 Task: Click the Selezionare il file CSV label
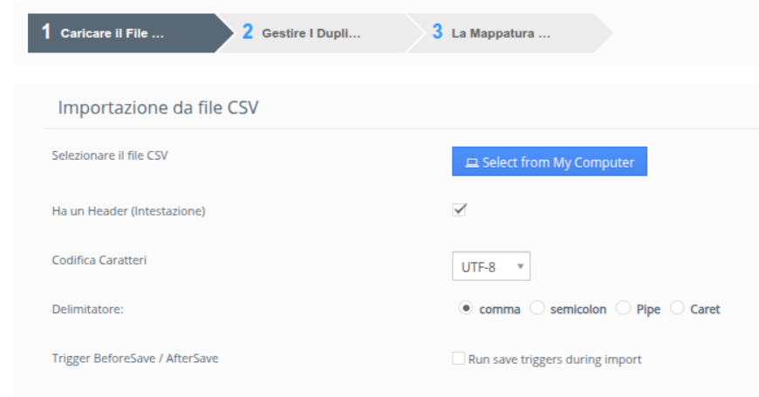click(108, 155)
